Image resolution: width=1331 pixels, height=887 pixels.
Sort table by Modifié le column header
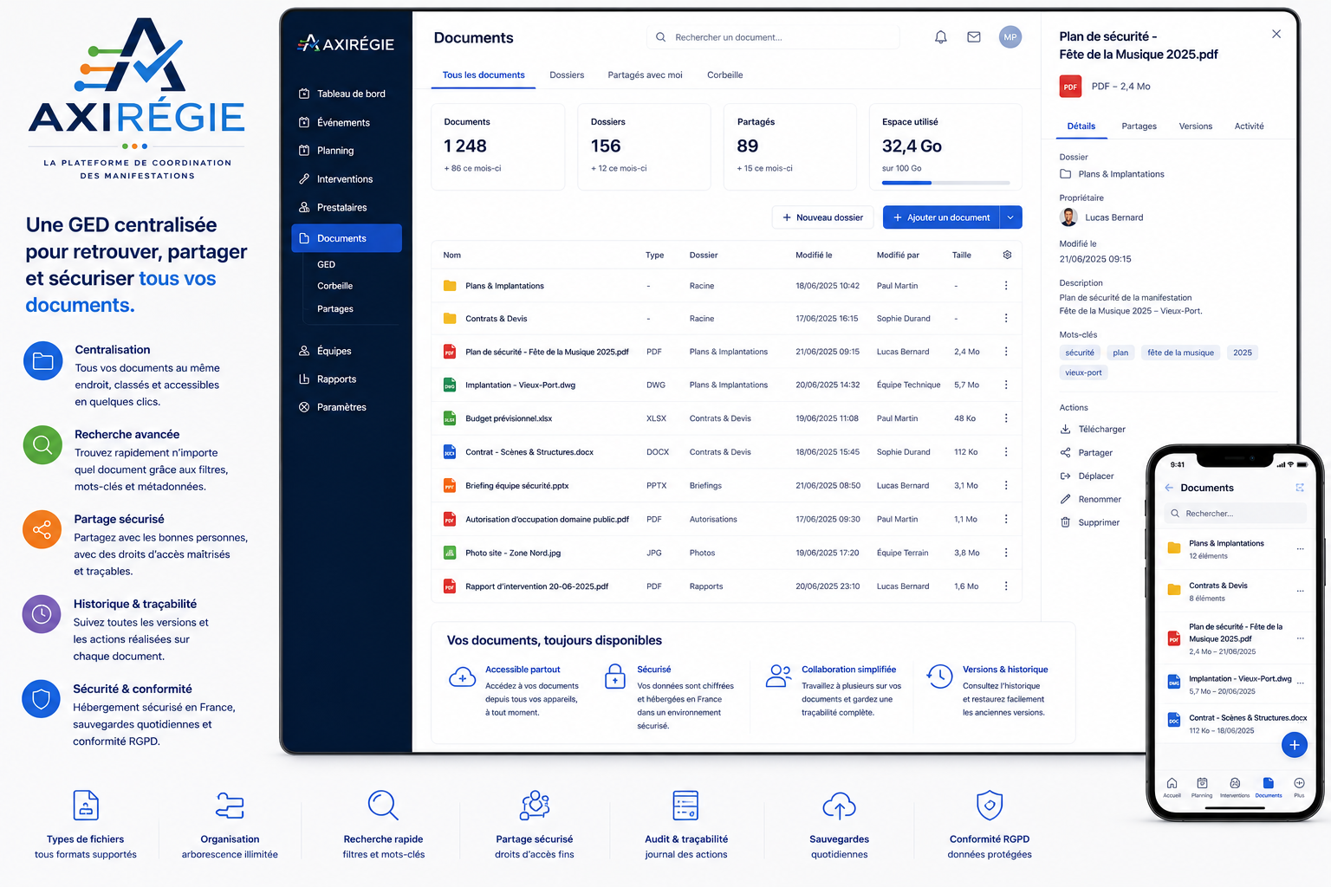(x=814, y=256)
